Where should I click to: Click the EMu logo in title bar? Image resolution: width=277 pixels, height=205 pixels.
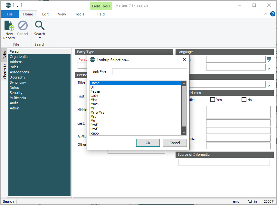9,5
